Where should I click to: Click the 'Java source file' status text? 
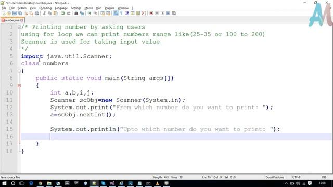[10, 177]
